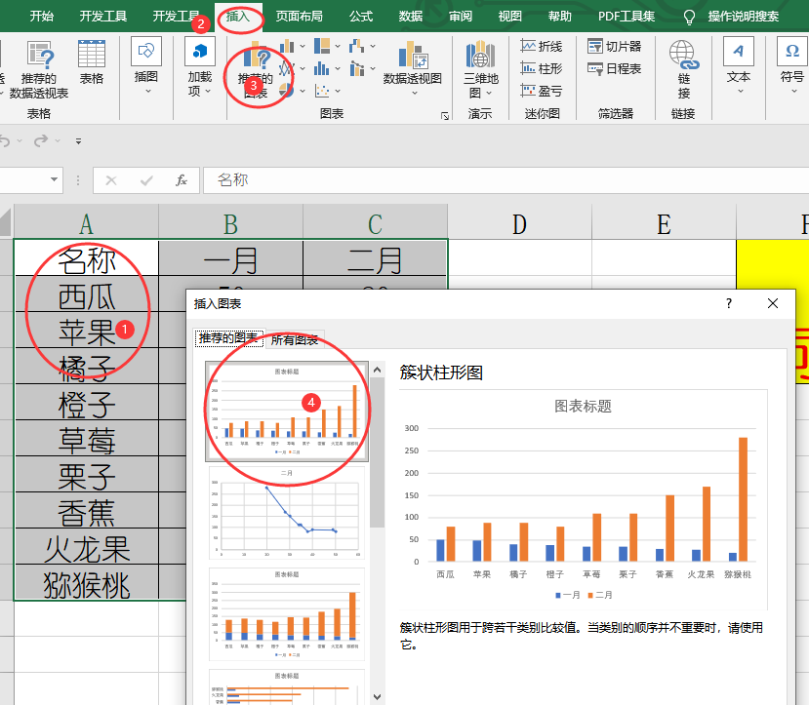This screenshot has width=809, height=705.
Task: Open the 符号 (Symbols) omega button
Action: [x=792, y=65]
